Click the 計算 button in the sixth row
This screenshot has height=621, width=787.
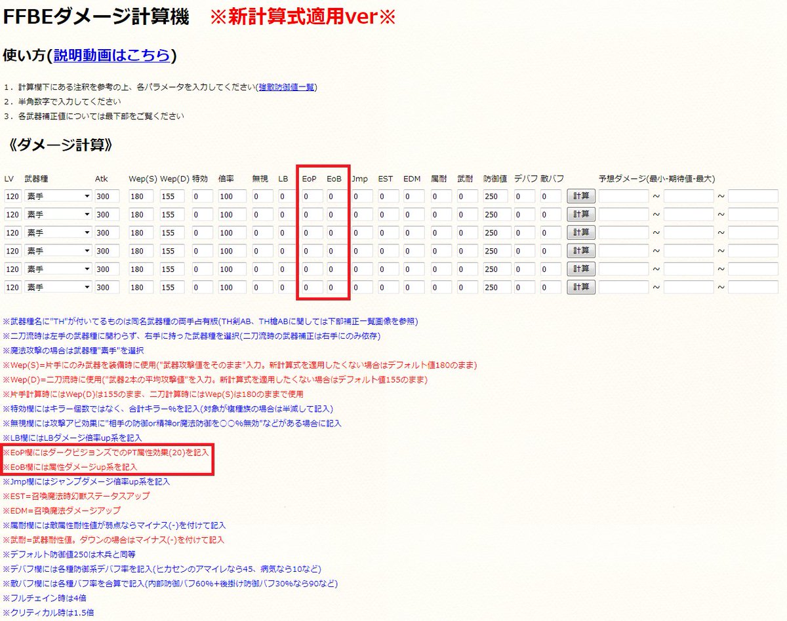pos(581,288)
